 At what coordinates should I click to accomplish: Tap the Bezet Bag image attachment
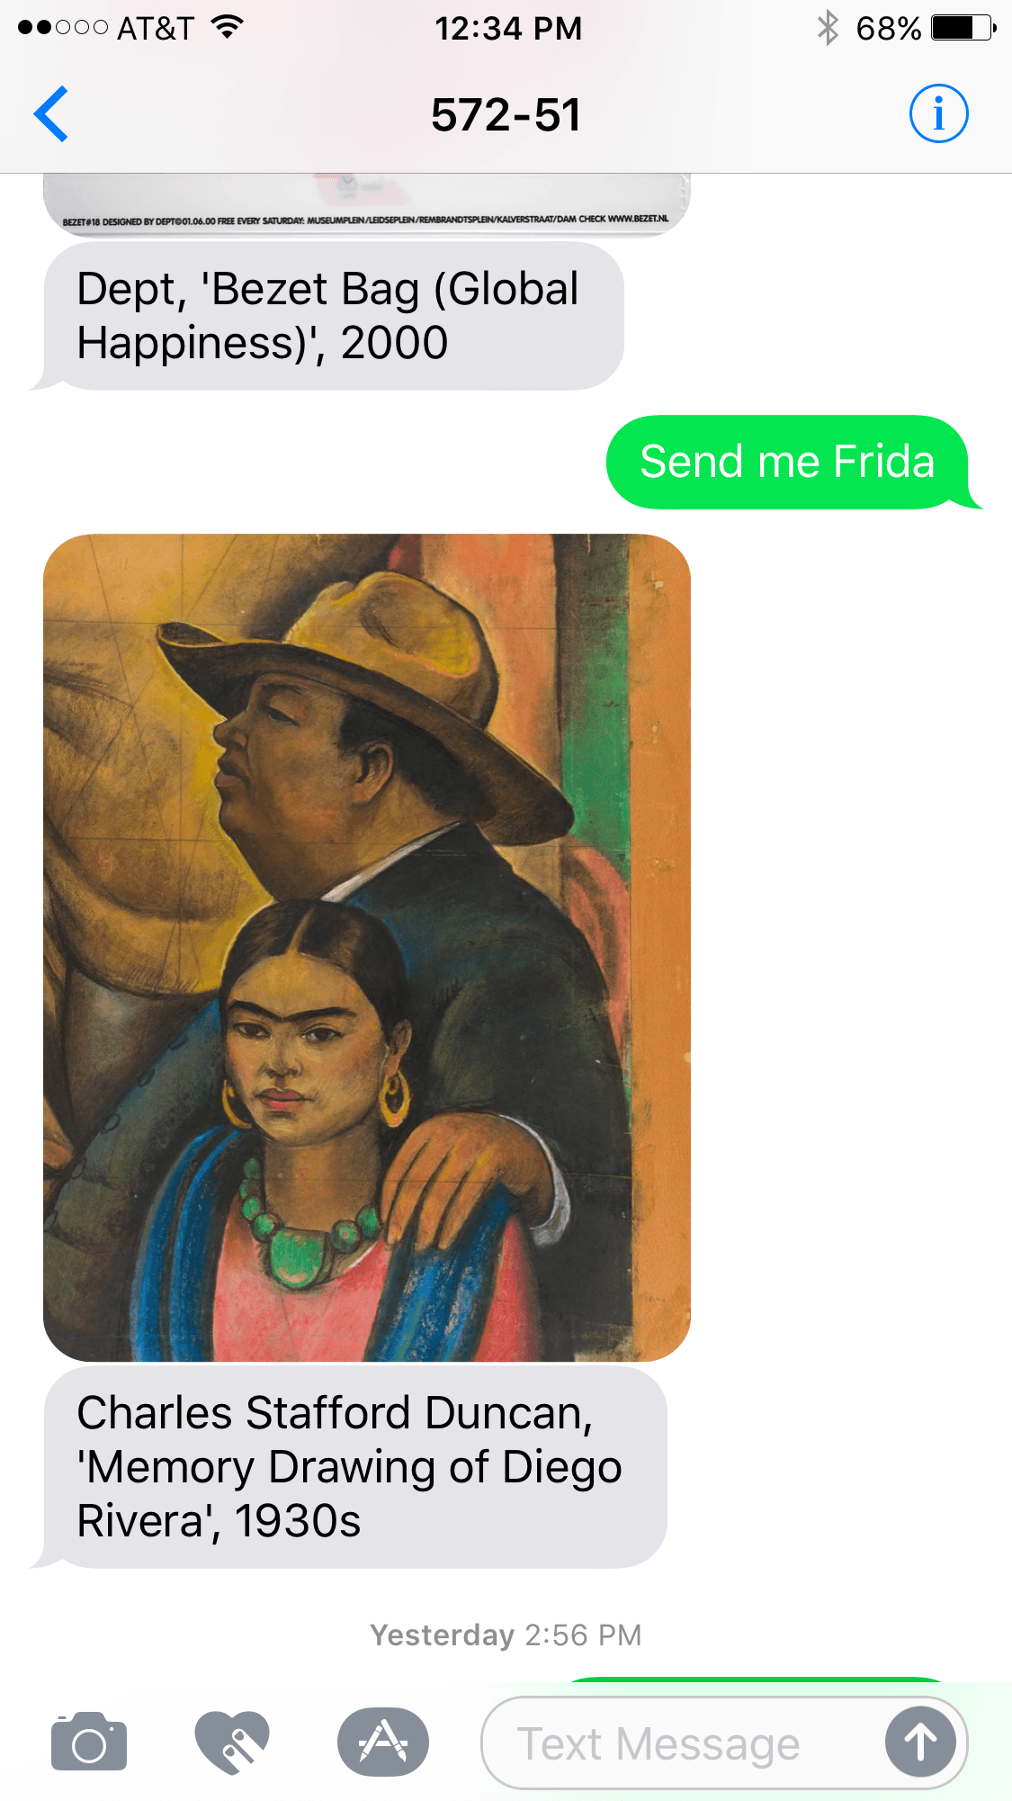pos(367,205)
